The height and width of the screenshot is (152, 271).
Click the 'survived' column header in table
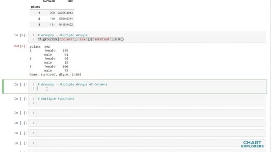click(49, 1)
